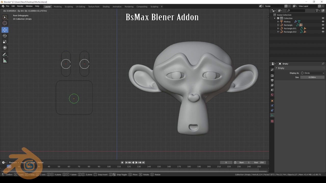
Task: Hide the Rectangle.001 object
Action: 323,28
